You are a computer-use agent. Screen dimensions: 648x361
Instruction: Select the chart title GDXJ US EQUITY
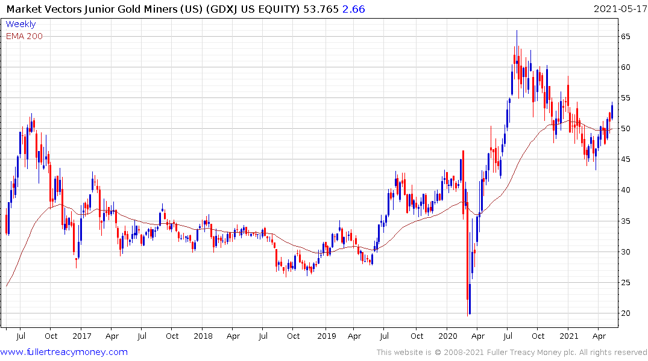(x=253, y=9)
